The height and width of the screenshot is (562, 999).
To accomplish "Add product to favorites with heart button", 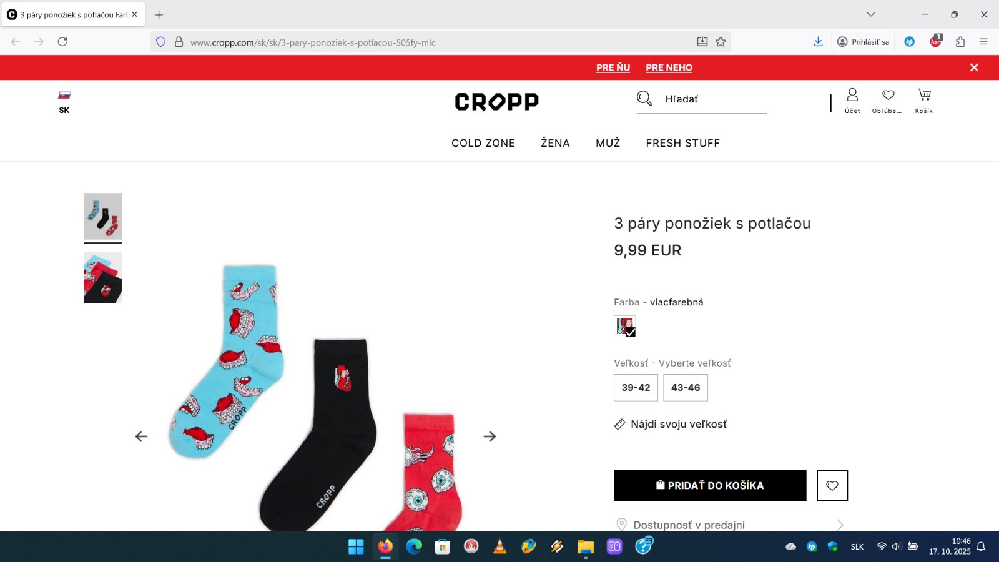I will click(832, 485).
